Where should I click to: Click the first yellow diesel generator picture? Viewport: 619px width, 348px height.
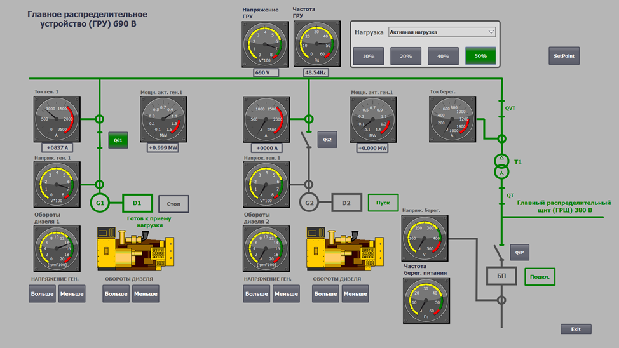pos(135,248)
